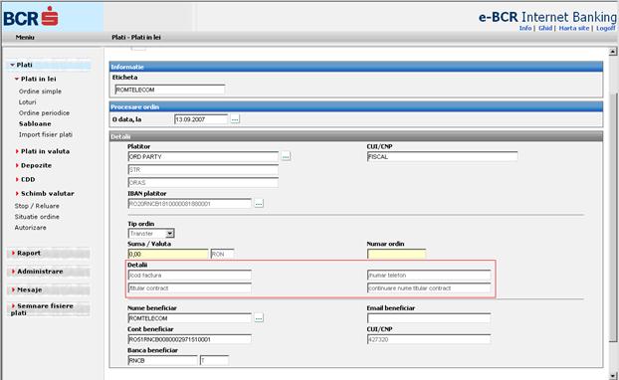Click the Cont beneficiar IBAN field
The height and width of the screenshot is (380, 619).
[189, 339]
